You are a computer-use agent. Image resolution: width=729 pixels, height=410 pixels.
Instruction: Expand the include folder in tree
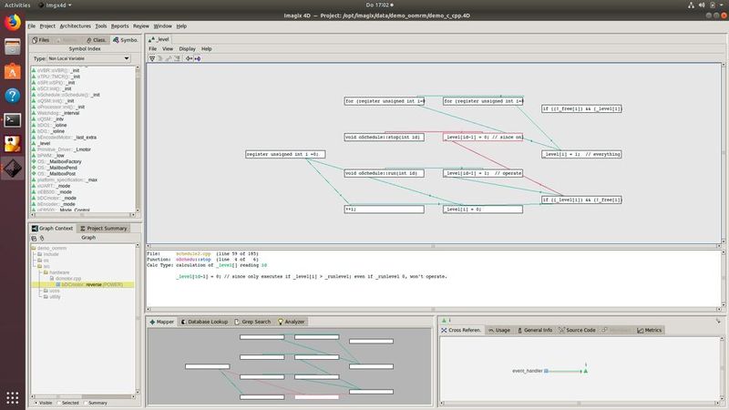pos(39,254)
